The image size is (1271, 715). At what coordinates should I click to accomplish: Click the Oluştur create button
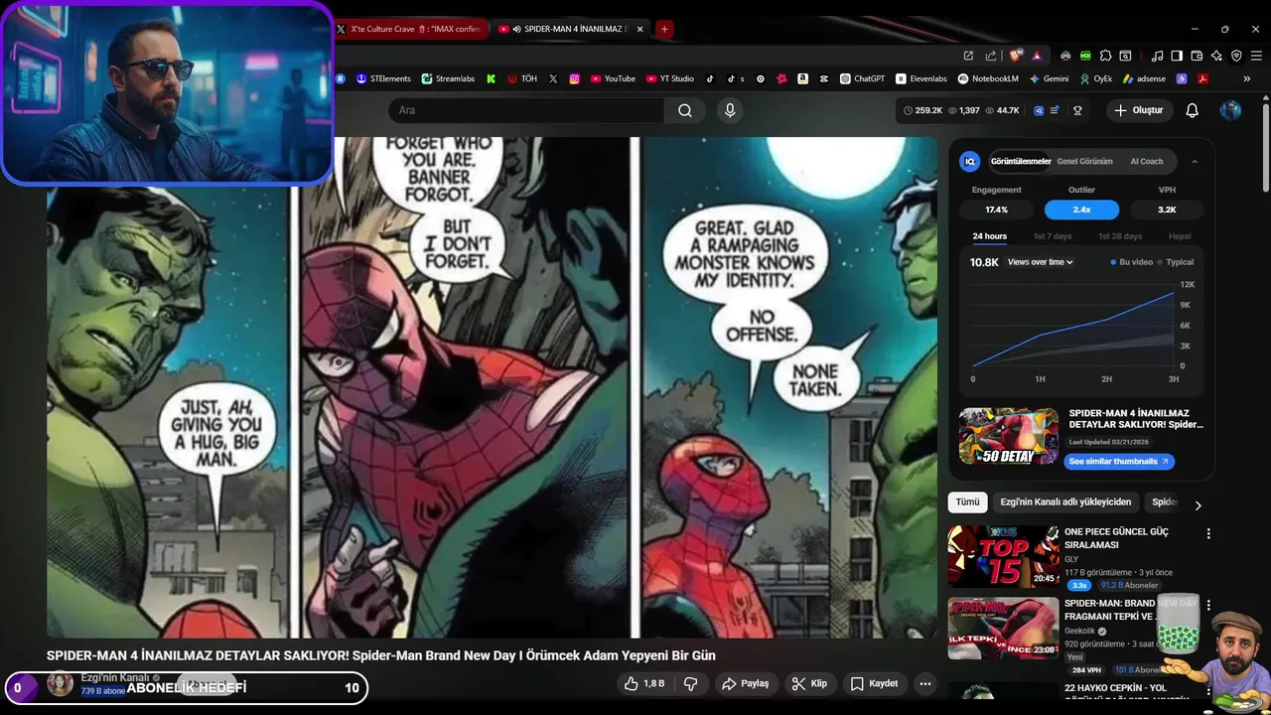(x=1138, y=110)
